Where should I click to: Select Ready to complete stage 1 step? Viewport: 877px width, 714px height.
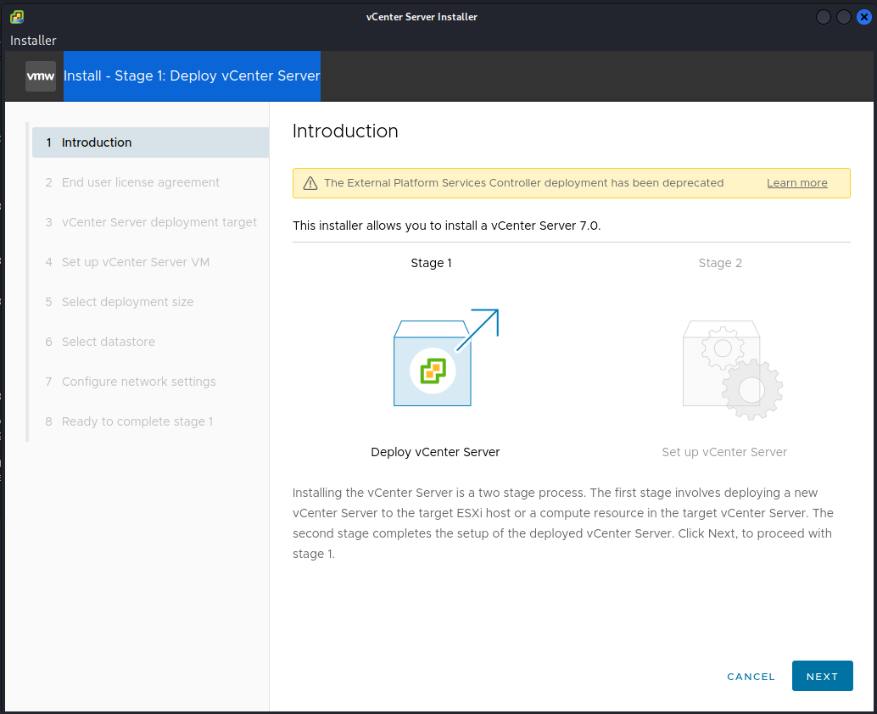(137, 421)
